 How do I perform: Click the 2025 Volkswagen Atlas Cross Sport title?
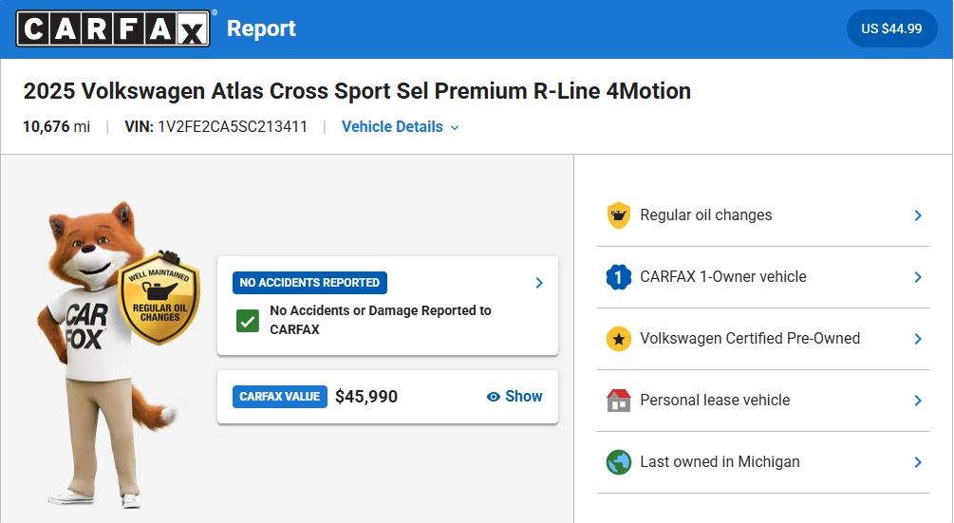click(357, 91)
